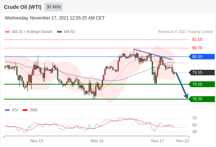Screen dimensions: 216x147
Task: Click the red MA 20 legend swatch
Action: [x=7, y=32]
